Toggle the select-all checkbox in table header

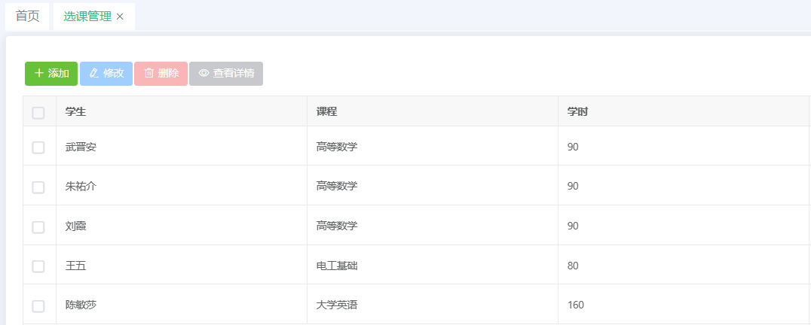pyautogui.click(x=38, y=113)
